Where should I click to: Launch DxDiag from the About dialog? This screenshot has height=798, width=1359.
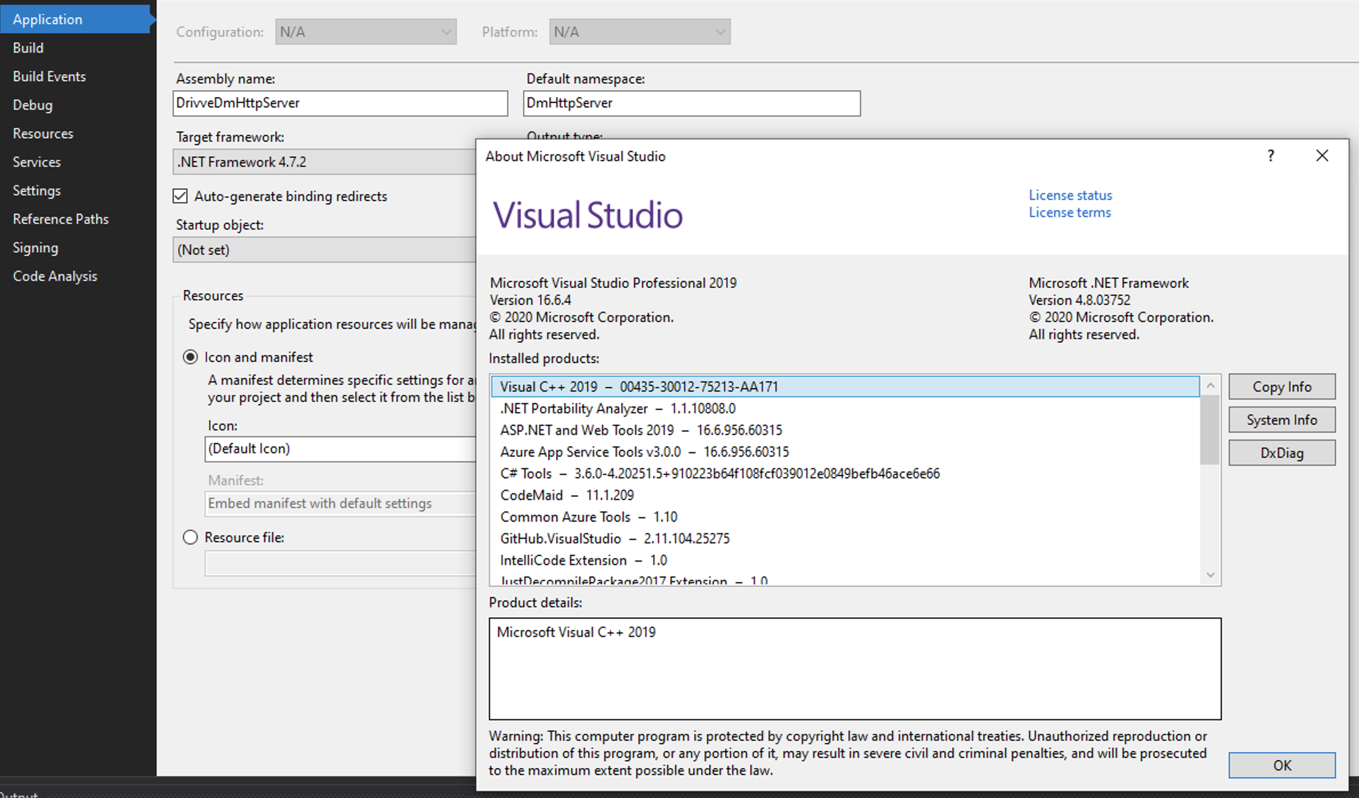[x=1282, y=452]
